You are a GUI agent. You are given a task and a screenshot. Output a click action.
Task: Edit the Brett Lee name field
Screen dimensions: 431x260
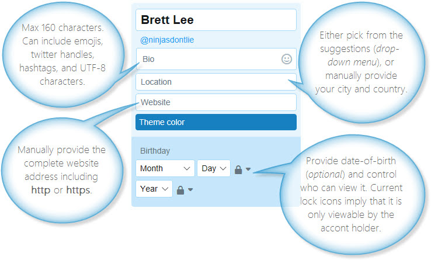pyautogui.click(x=216, y=20)
